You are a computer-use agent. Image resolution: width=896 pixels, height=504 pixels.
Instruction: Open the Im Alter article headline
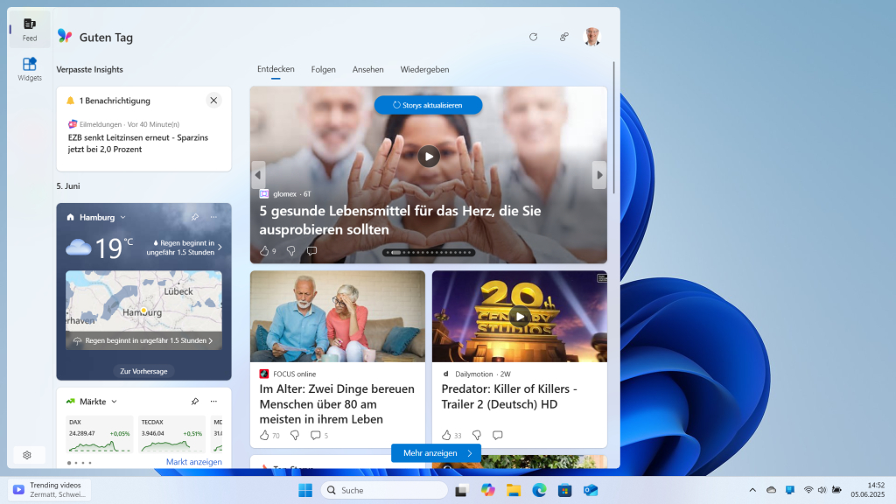tap(337, 404)
